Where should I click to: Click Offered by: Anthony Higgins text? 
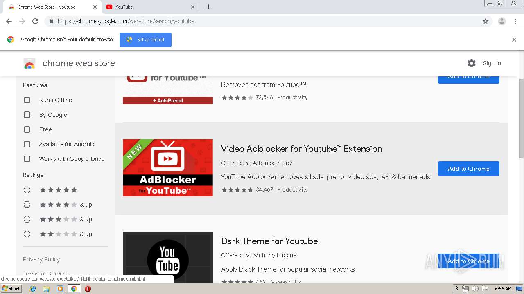click(x=259, y=255)
